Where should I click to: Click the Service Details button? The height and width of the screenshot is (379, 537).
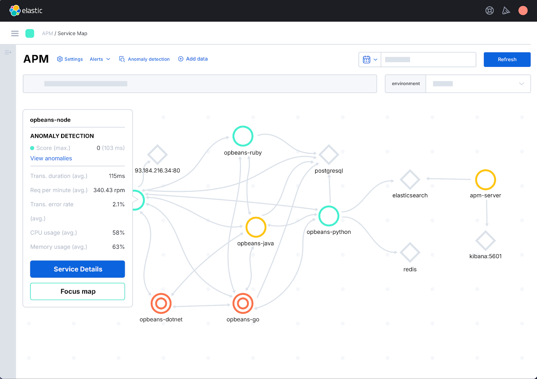[x=78, y=269]
